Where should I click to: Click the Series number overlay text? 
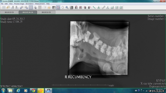157,16
